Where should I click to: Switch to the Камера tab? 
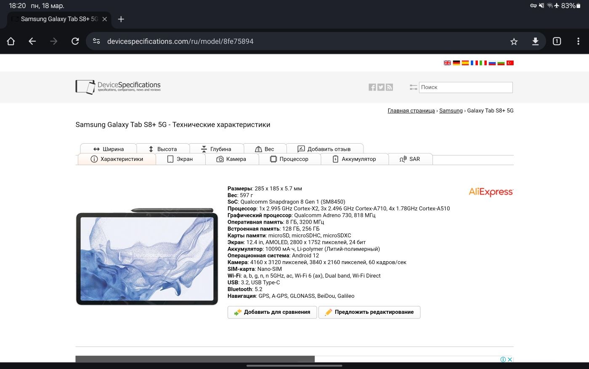(231, 159)
